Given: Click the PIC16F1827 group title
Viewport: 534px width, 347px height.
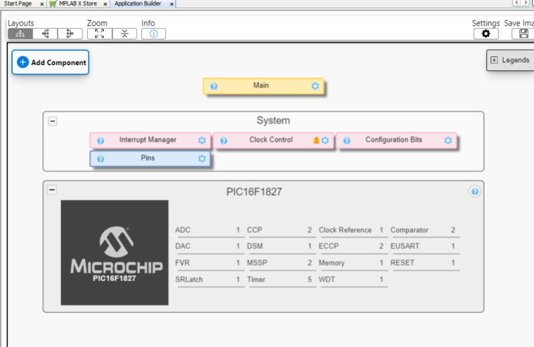Looking at the screenshot, I should coord(254,192).
